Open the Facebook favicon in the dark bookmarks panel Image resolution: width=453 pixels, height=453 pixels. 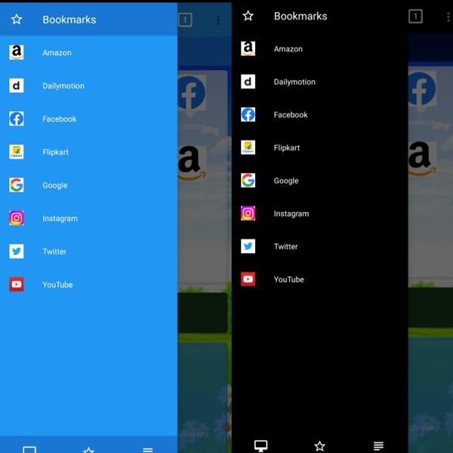coord(248,115)
